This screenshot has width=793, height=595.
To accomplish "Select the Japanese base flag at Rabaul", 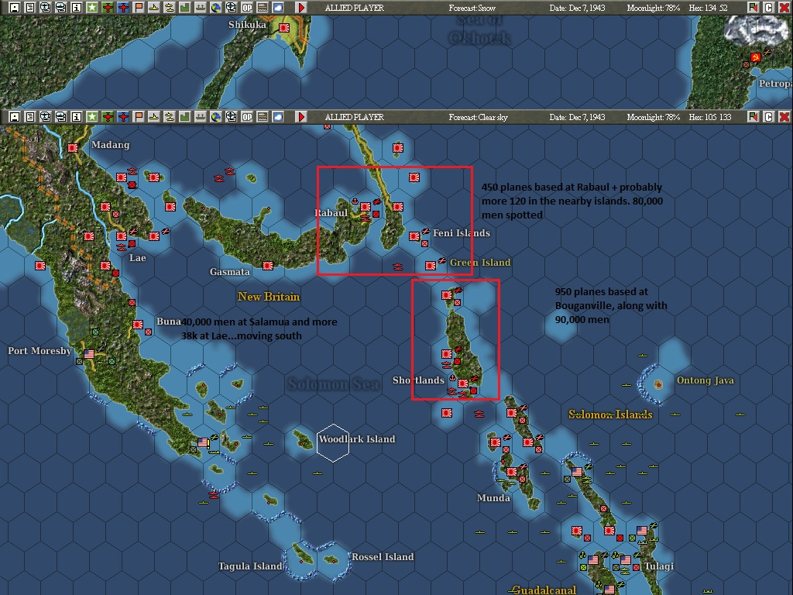I will click(x=366, y=206).
